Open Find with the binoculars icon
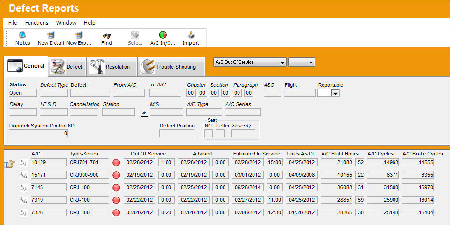 click(107, 36)
